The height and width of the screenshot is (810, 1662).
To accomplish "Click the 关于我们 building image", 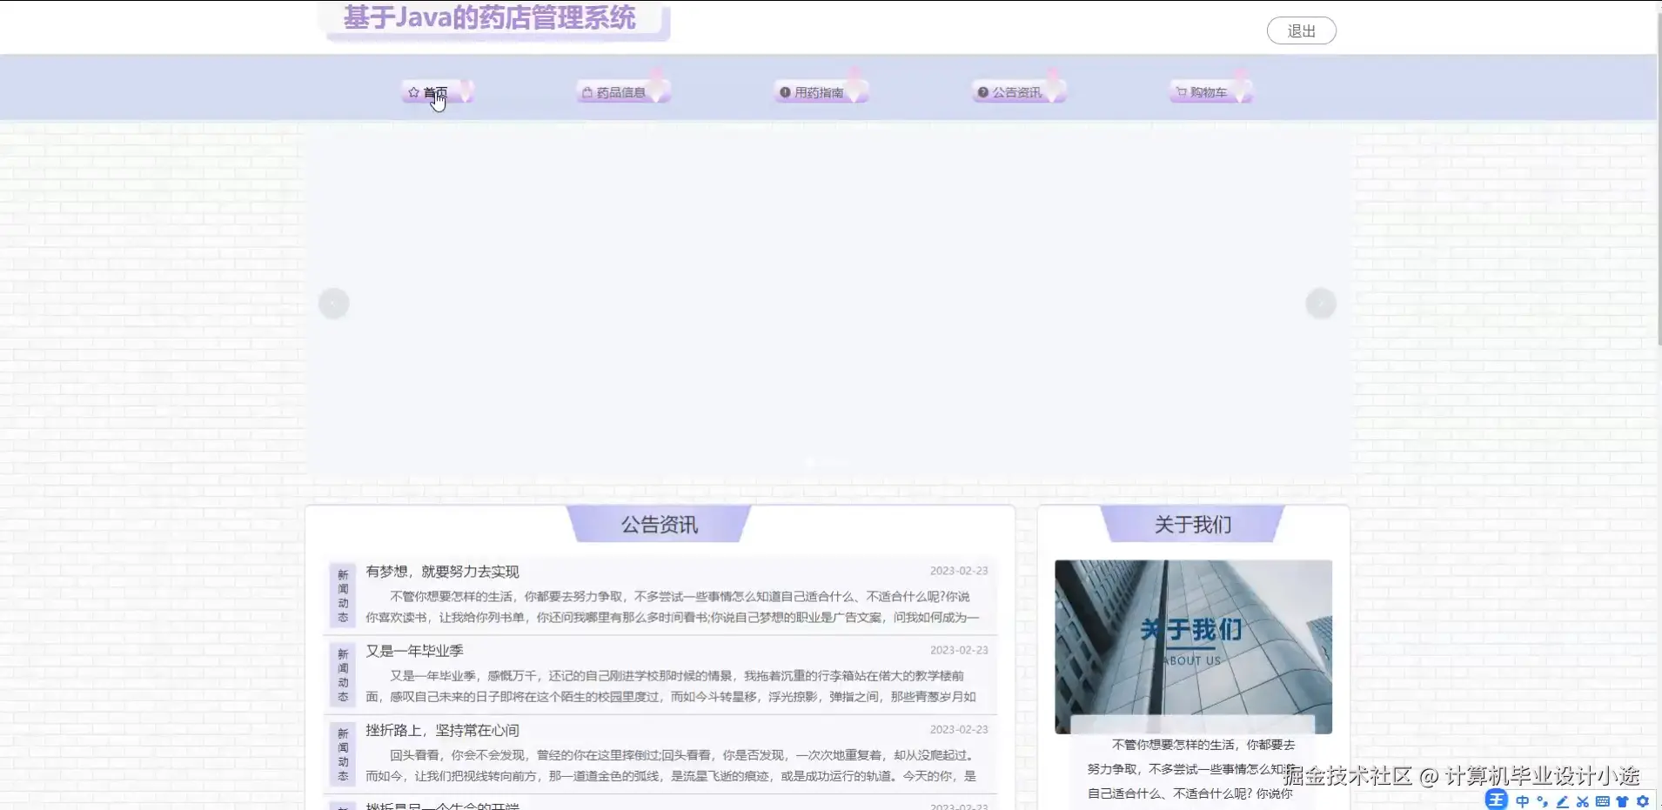I will coord(1193,646).
